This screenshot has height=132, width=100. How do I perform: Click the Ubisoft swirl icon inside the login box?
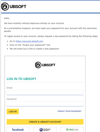coord(38,65)
